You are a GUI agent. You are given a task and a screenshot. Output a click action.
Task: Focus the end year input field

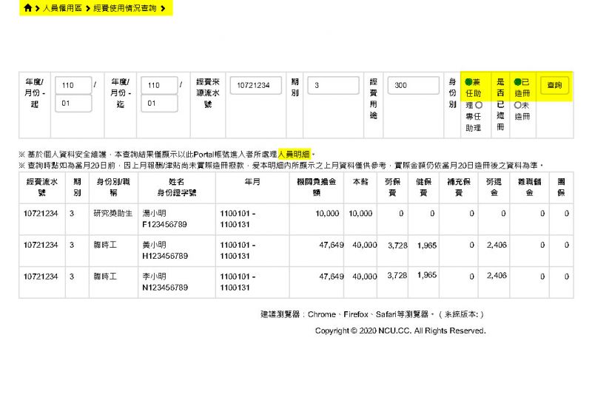click(159, 85)
